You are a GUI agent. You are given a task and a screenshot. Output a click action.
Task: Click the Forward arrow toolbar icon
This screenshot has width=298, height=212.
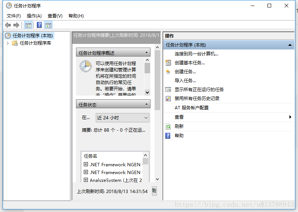coord(16,25)
